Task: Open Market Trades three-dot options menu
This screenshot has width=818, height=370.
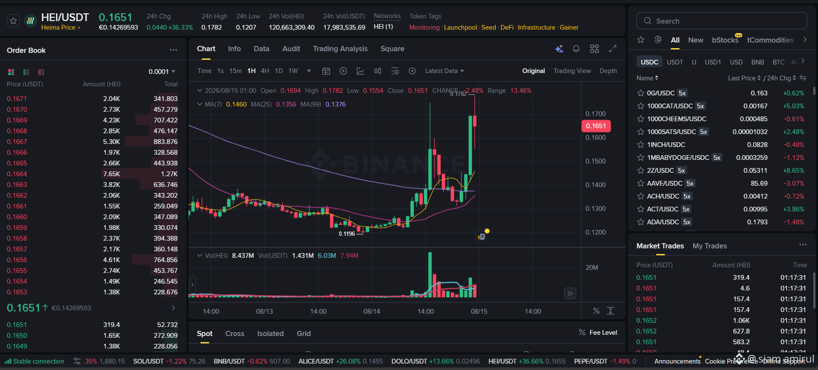Action: tap(803, 245)
